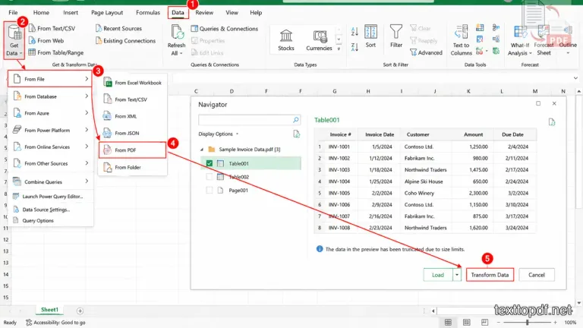Click the Advanced filter option
The image size is (583, 328).
(x=426, y=52)
